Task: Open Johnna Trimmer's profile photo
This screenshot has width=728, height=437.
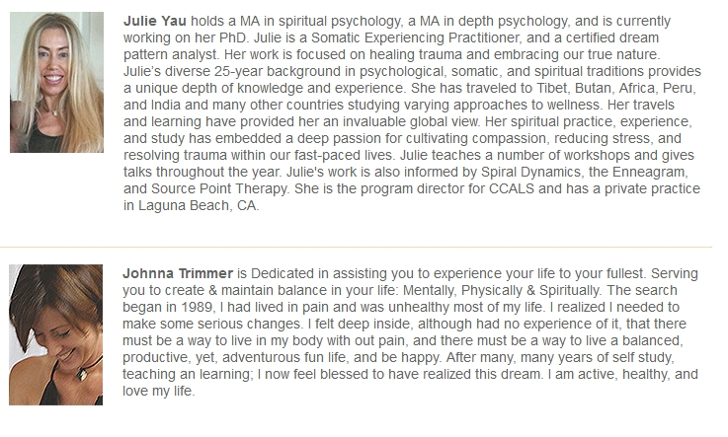Action: pos(55,334)
